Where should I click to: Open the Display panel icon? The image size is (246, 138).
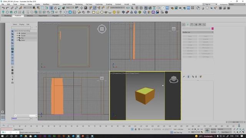click(200, 25)
